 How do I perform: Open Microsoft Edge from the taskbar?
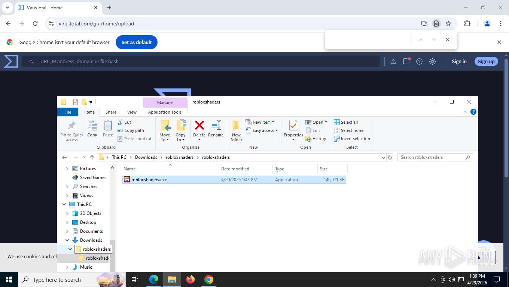click(154, 280)
